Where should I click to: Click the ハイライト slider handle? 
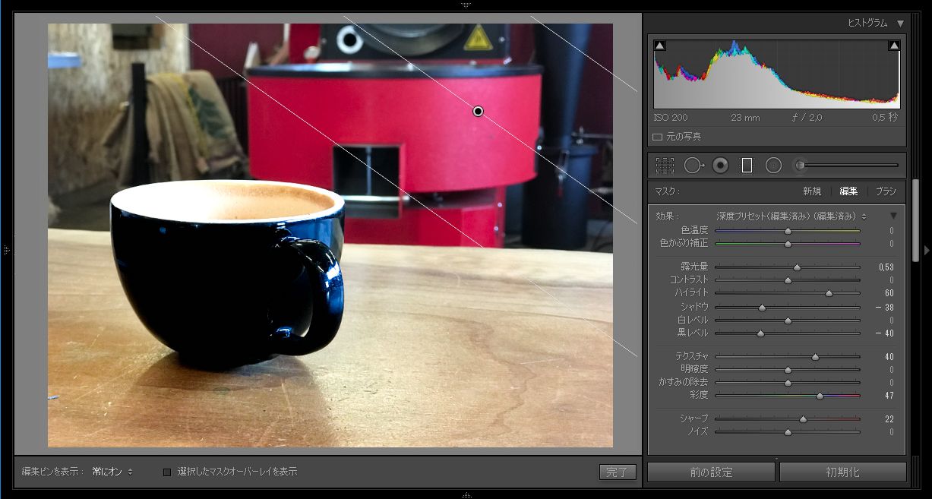829,293
